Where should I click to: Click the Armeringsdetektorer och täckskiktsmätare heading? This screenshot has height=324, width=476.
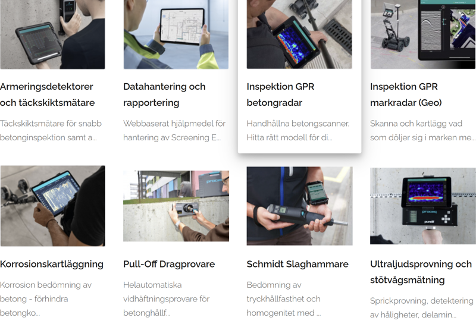click(48, 95)
